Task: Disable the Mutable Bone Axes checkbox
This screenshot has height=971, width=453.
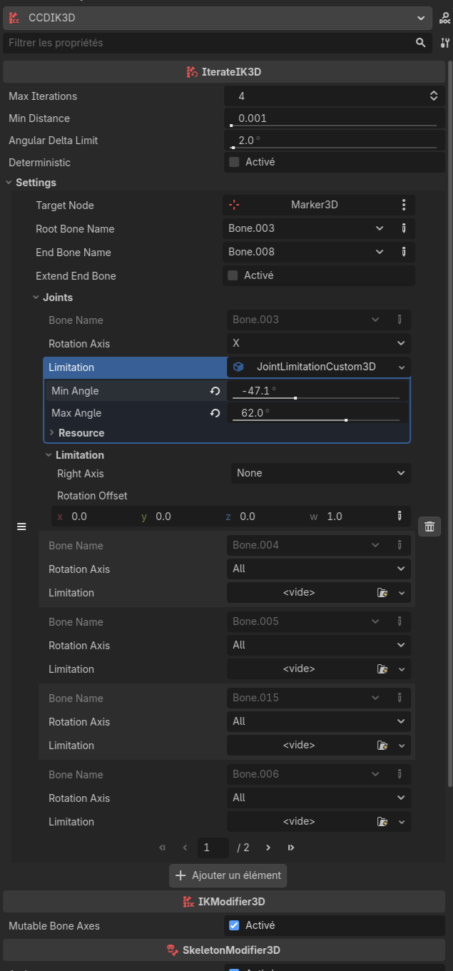Action: (x=234, y=925)
